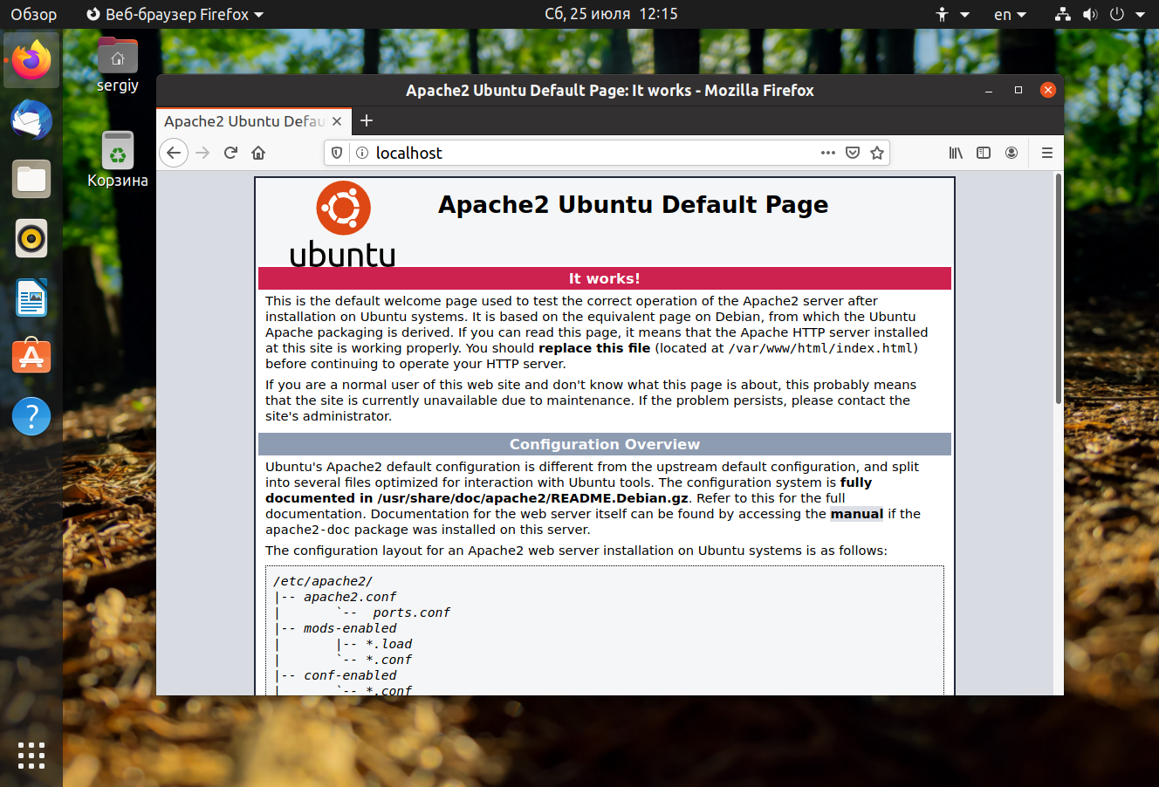Toggle the sidebar view
This screenshot has width=1159, height=787.
click(984, 153)
